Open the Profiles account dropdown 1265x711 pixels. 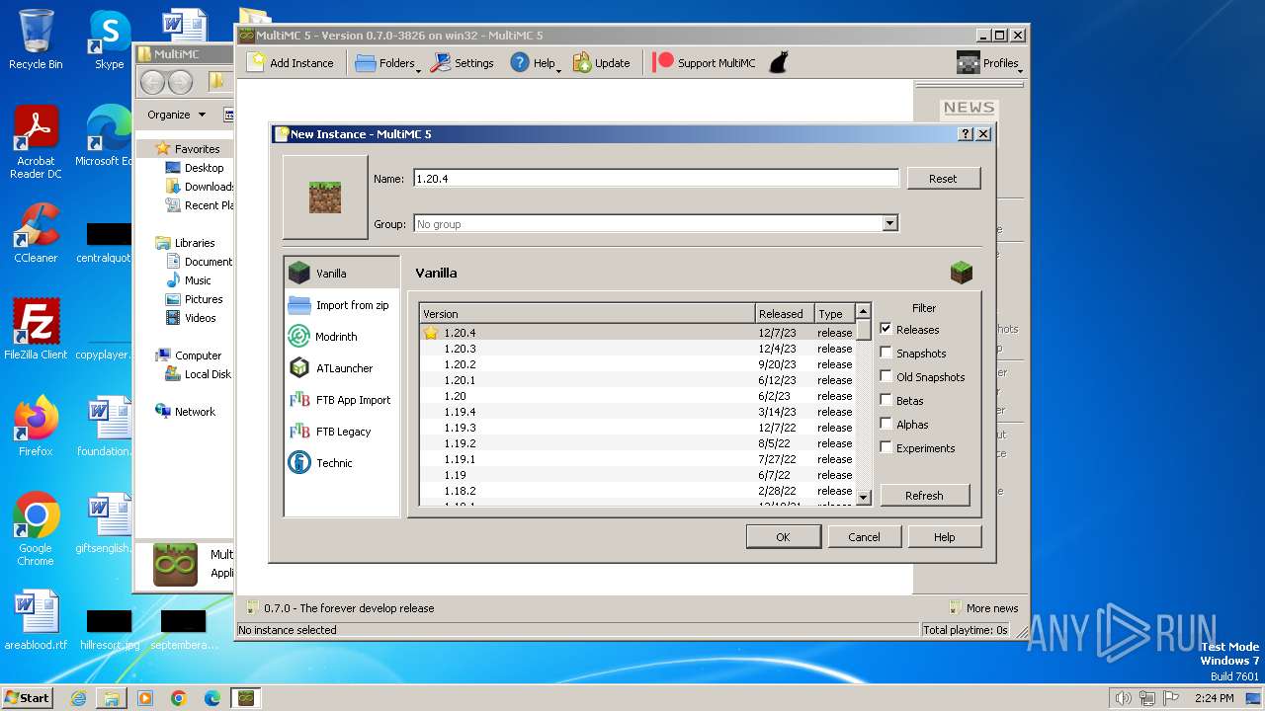(x=989, y=62)
